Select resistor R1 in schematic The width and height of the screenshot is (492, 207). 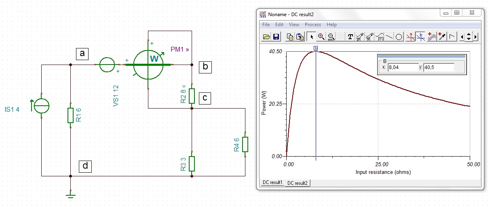coord(71,115)
